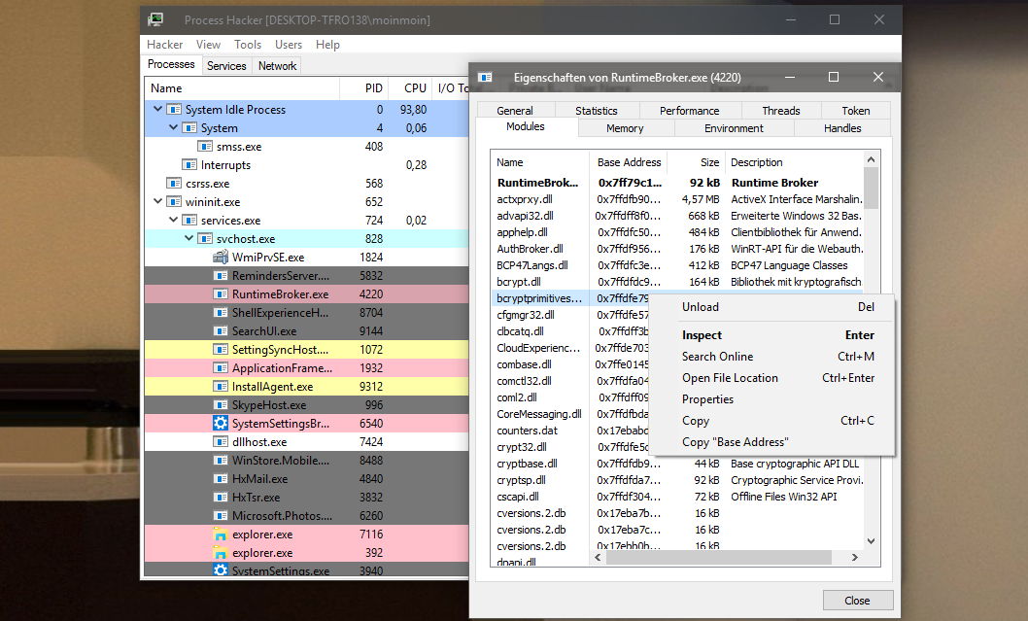Click the modules list scroll-down arrow
This screenshot has height=621, width=1028.
coord(872,541)
